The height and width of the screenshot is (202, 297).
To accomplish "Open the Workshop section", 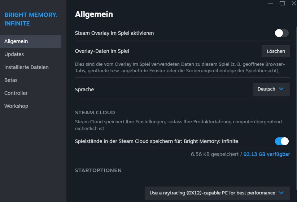I will click(x=16, y=106).
